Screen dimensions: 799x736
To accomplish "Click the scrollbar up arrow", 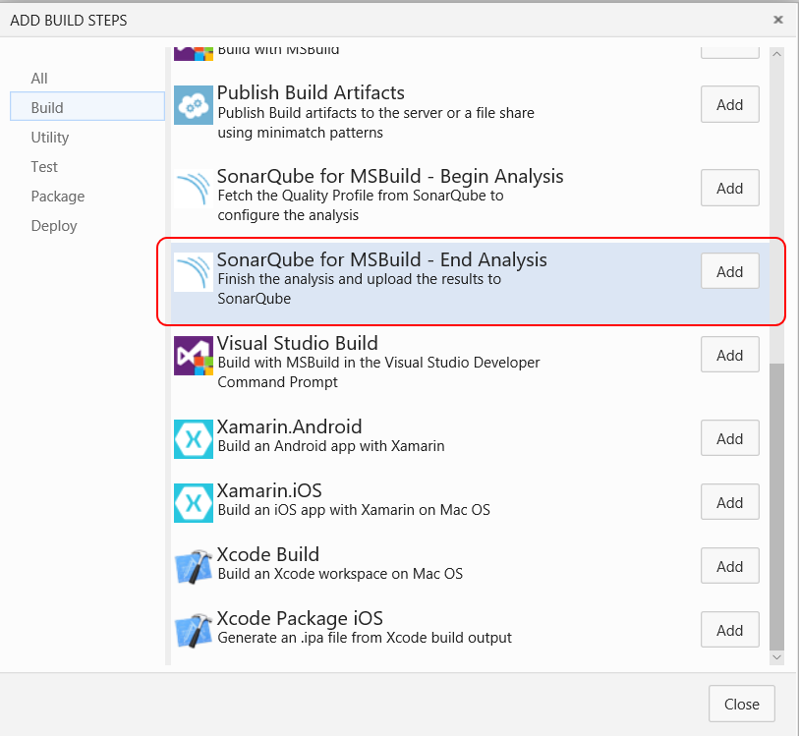I will pyautogui.click(x=776, y=54).
